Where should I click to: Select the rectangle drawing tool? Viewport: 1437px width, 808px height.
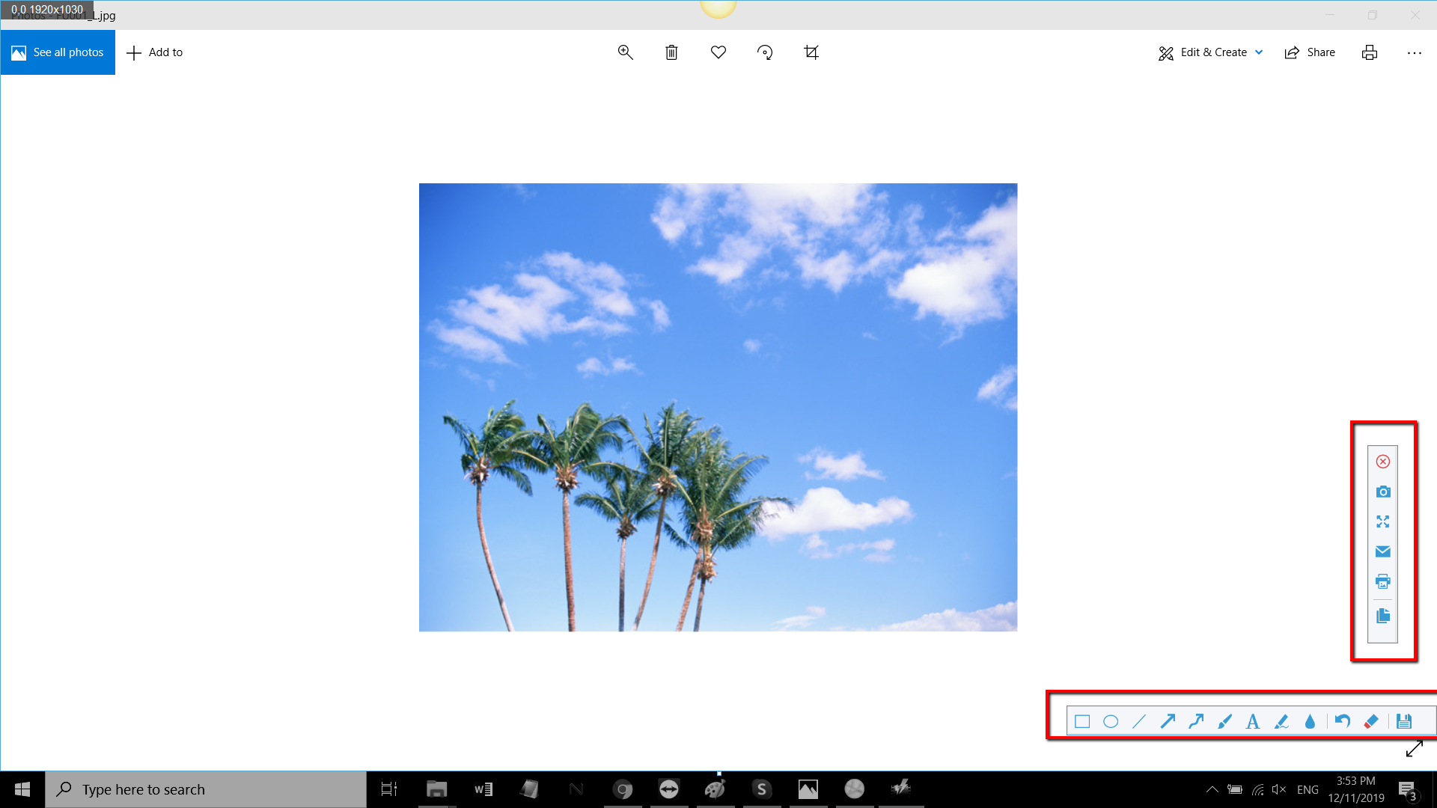[1084, 721]
